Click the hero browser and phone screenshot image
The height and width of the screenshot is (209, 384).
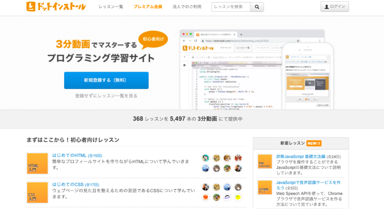pyautogui.click(x=256, y=70)
